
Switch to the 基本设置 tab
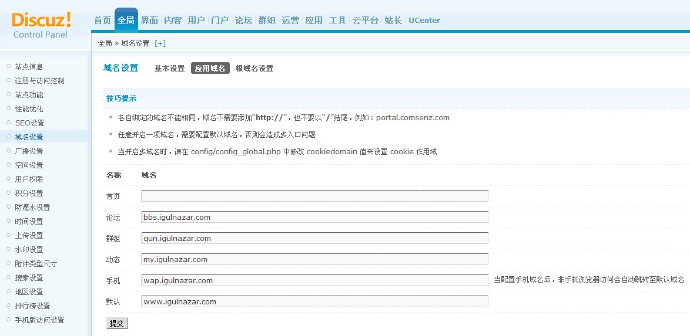[x=169, y=69]
